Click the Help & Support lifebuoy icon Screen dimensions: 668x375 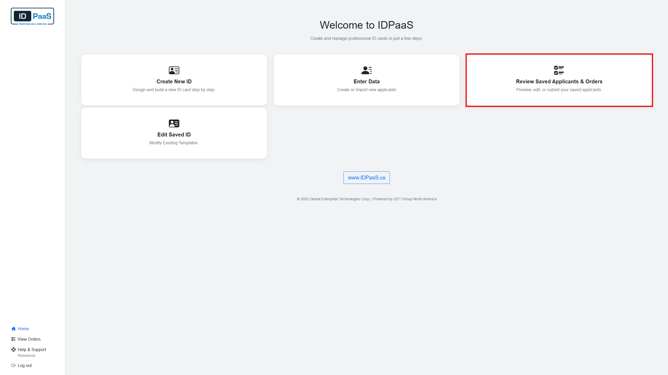[14, 349]
